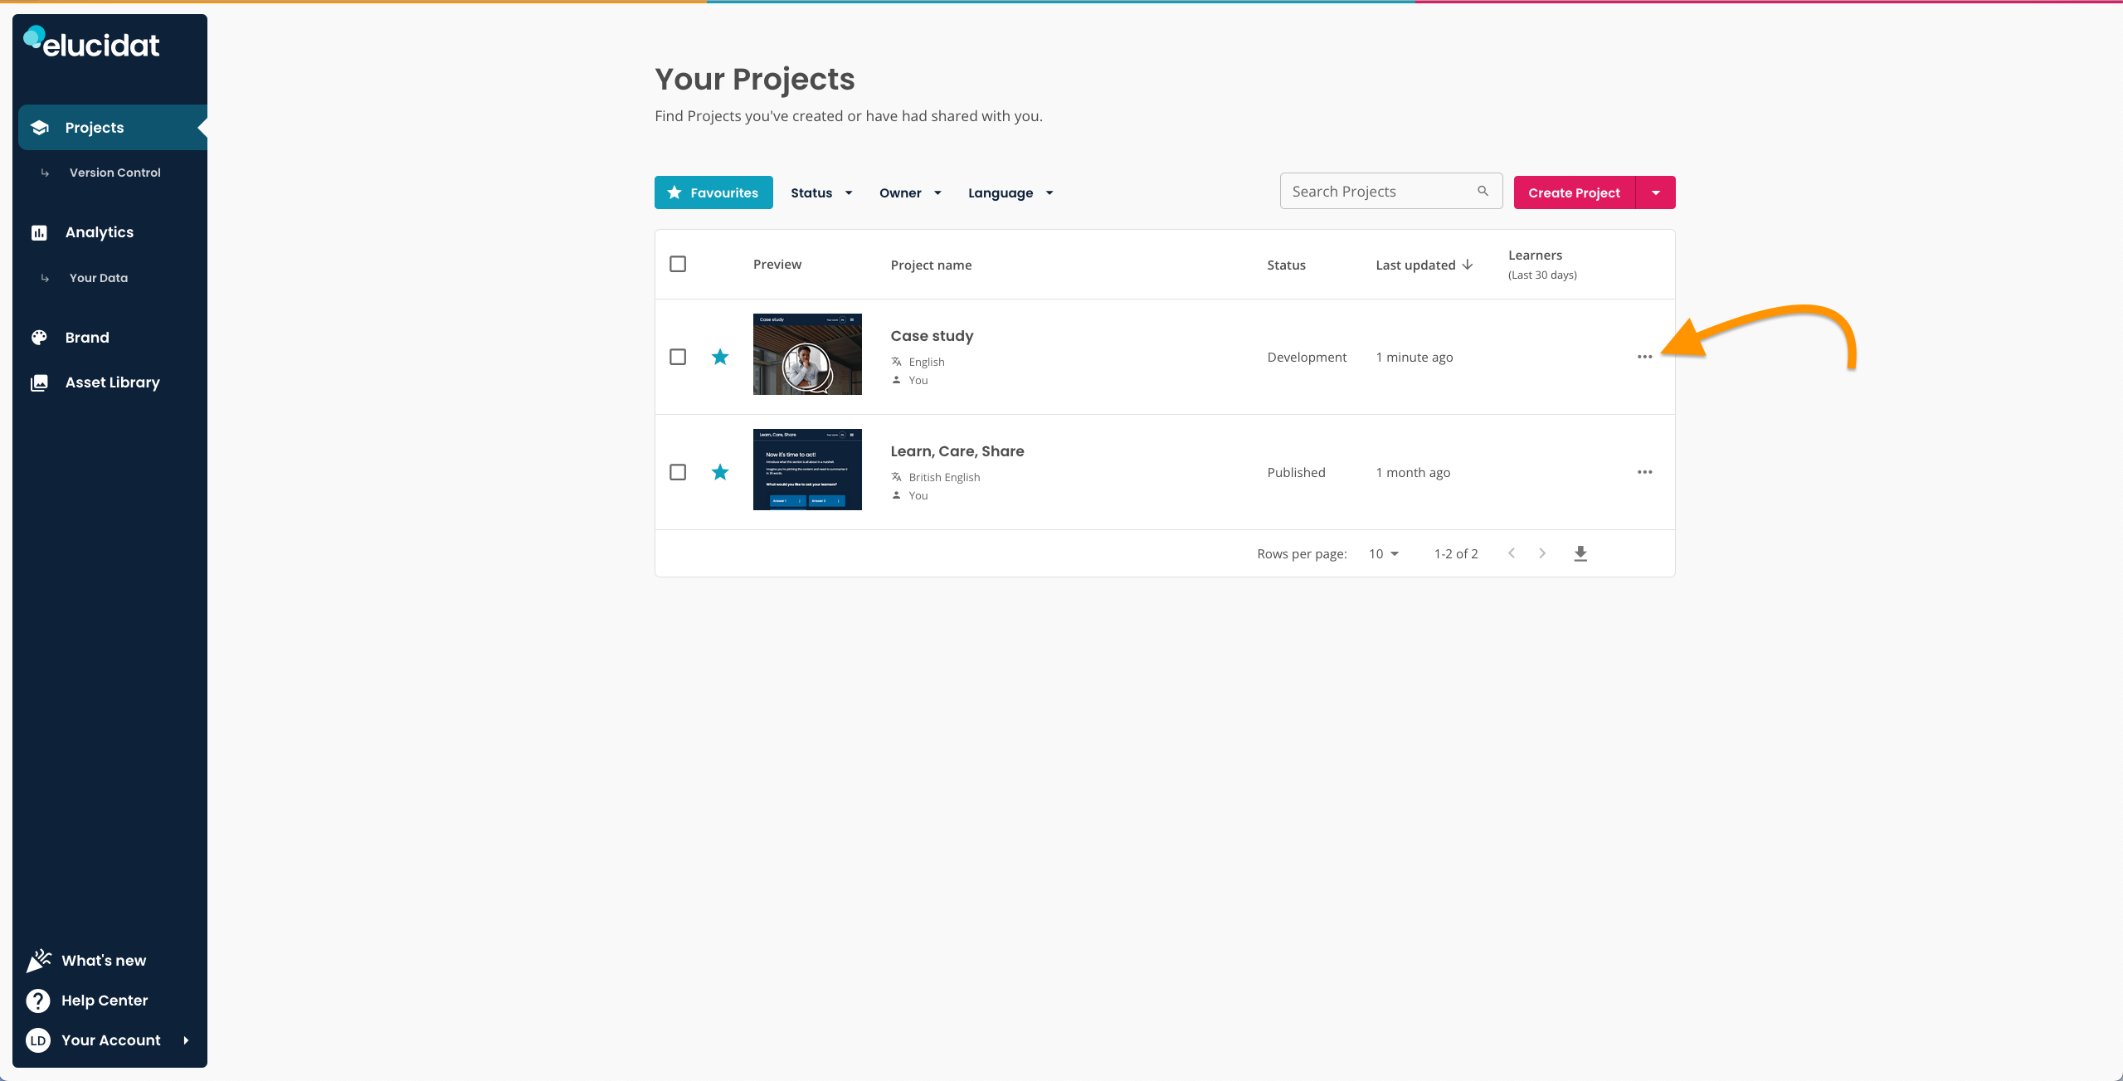Click the search magnifier in Search Projects
The width and height of the screenshot is (2123, 1081).
(1483, 191)
